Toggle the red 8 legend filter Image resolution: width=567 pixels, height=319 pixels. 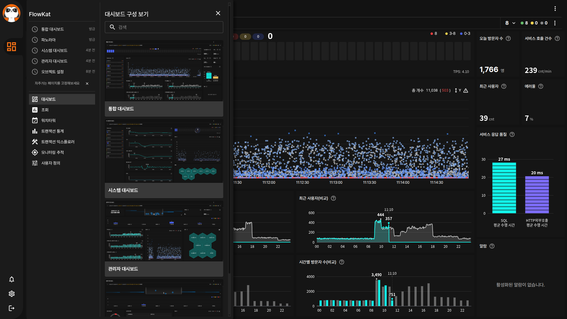coord(434,34)
